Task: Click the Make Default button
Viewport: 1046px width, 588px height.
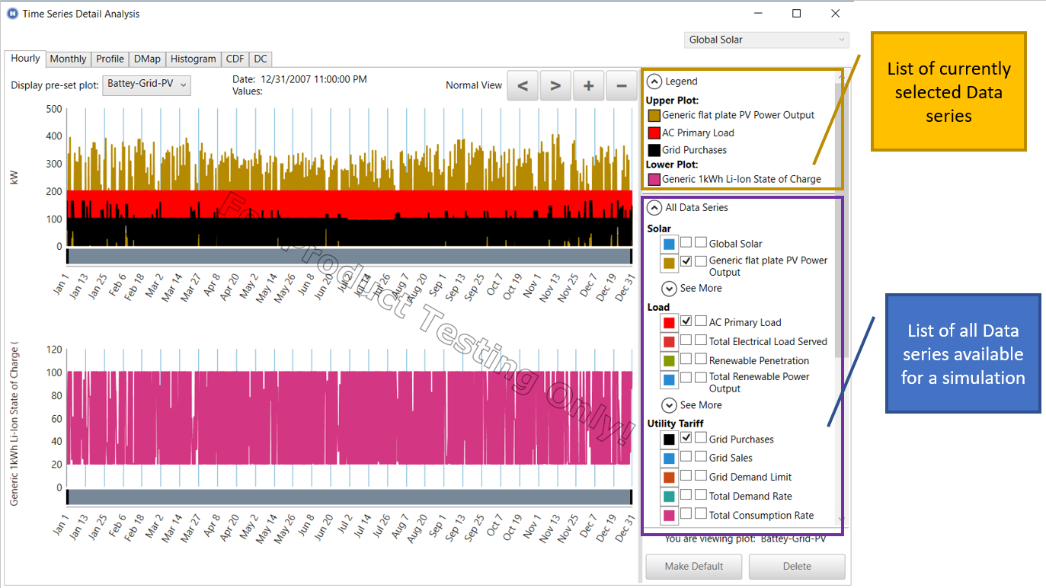Action: click(x=693, y=567)
